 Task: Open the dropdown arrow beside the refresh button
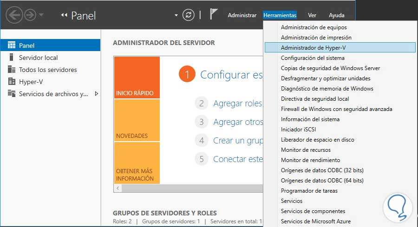click(176, 15)
